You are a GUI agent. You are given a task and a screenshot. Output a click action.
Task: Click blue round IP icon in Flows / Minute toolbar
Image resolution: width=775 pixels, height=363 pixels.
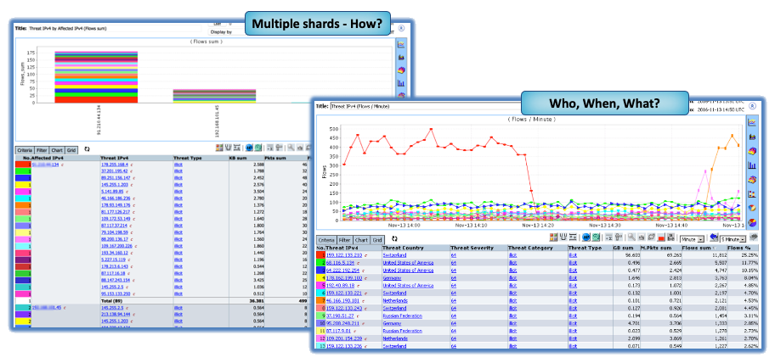586,237
